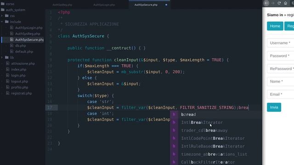Click the css folder icon
The height and width of the screenshot is (165, 294).
(7, 16)
